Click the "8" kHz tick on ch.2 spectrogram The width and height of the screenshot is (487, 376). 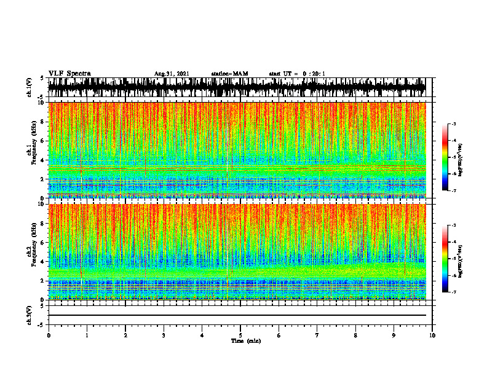click(x=43, y=224)
